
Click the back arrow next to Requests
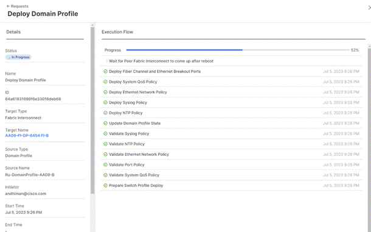point(8,6)
